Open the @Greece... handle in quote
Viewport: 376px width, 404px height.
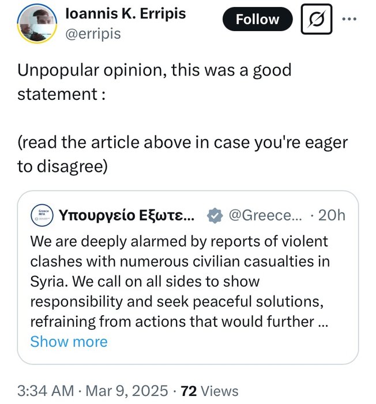pos(262,216)
